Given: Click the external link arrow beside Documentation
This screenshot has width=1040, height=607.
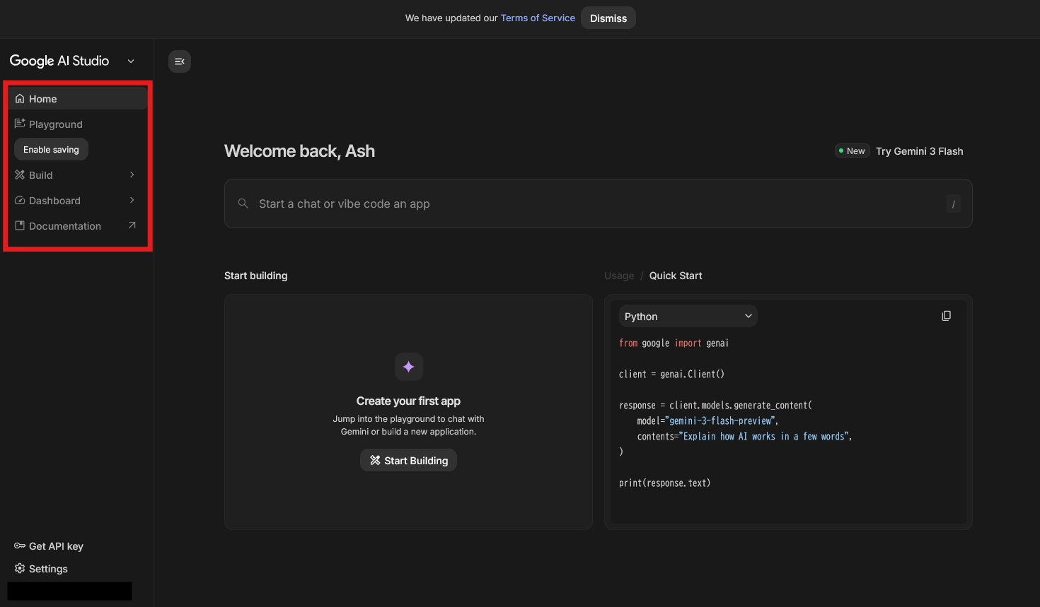Looking at the screenshot, I should 132,225.
